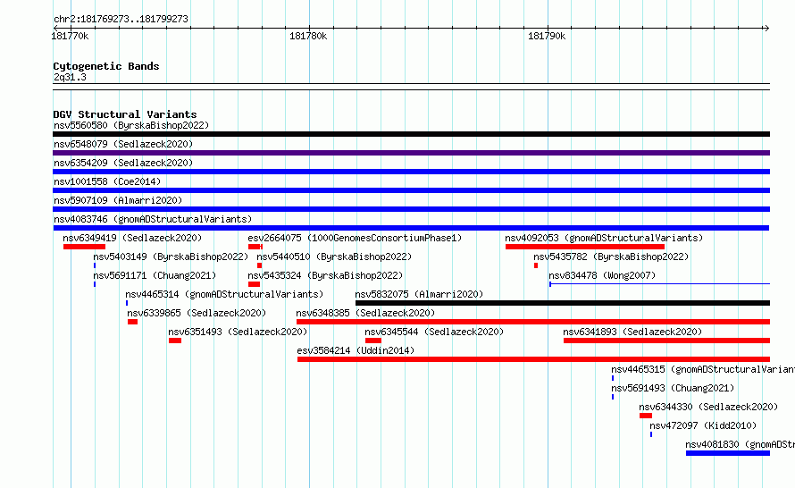Open nsv4092053 (gnomADStructuralVariants) label
795x488 pixels.
(x=604, y=238)
